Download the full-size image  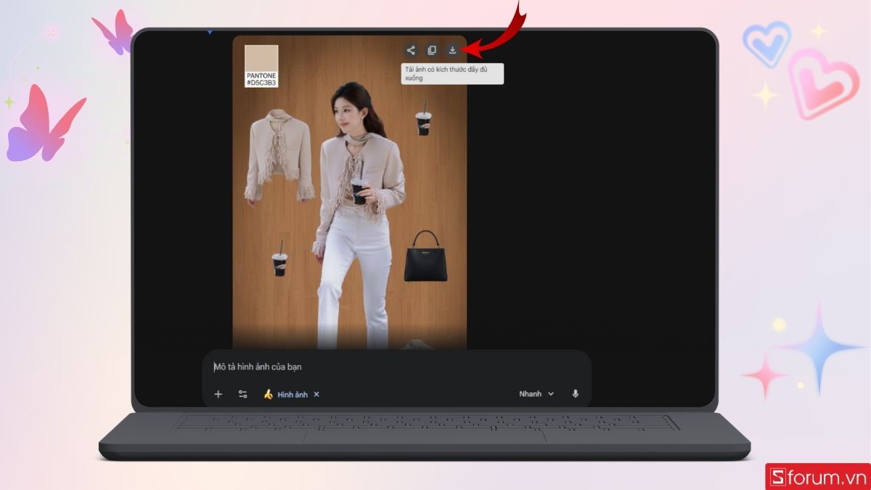point(452,50)
